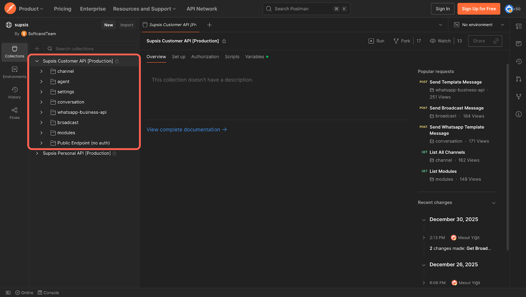Open the comments icon in right sidebar
The width and height of the screenshot is (526, 297).
coord(518,44)
